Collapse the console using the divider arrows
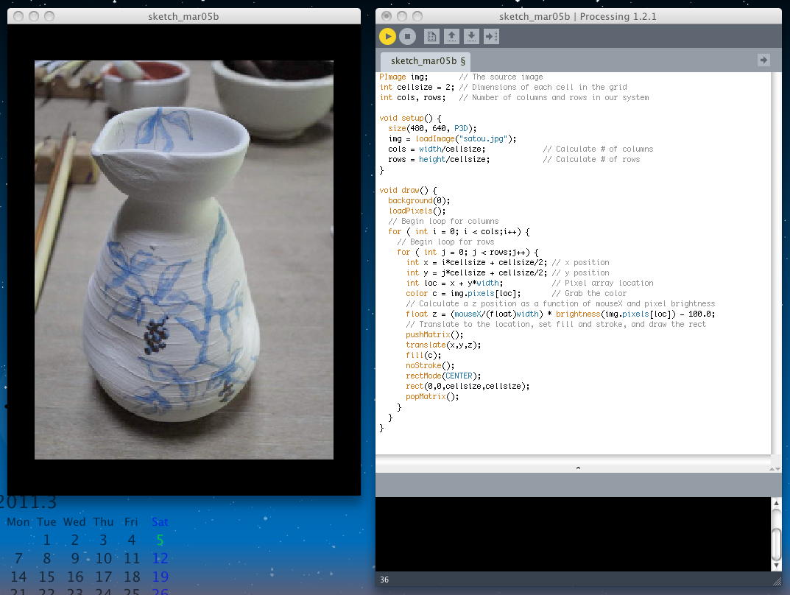This screenshot has width=790, height=595. [775, 468]
